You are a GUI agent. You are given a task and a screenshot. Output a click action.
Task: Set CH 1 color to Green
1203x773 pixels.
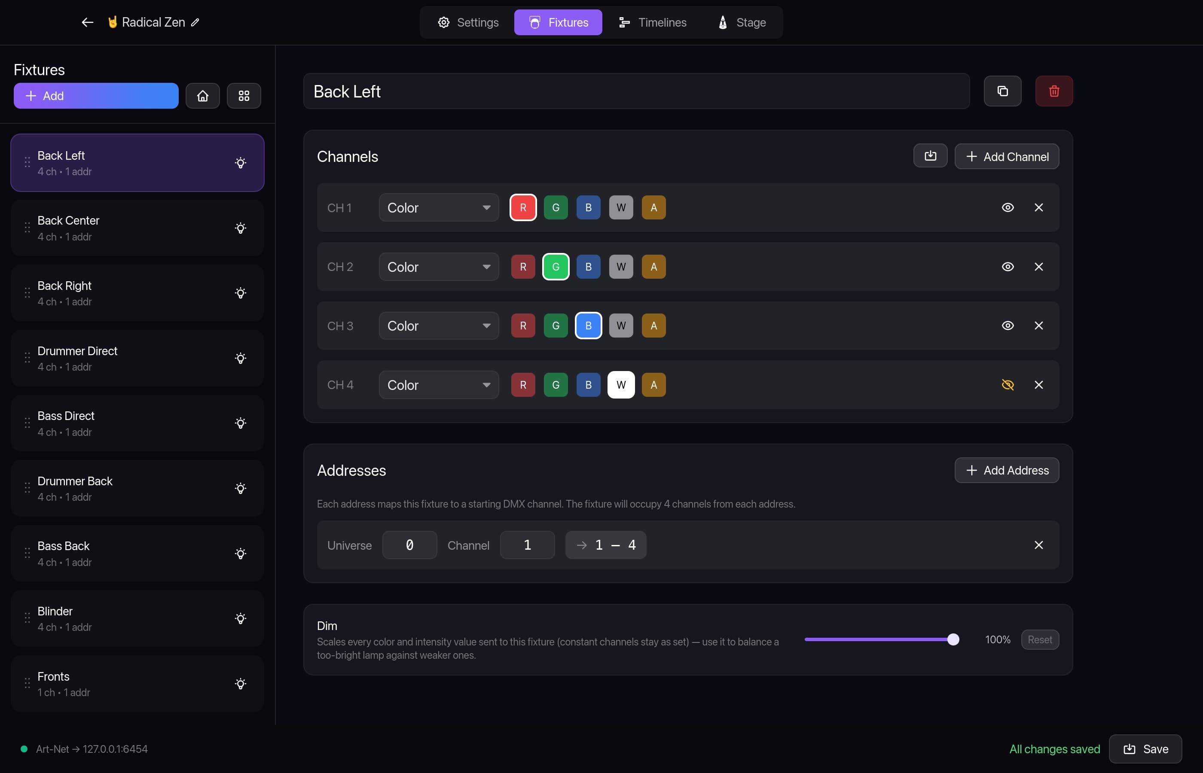click(555, 207)
